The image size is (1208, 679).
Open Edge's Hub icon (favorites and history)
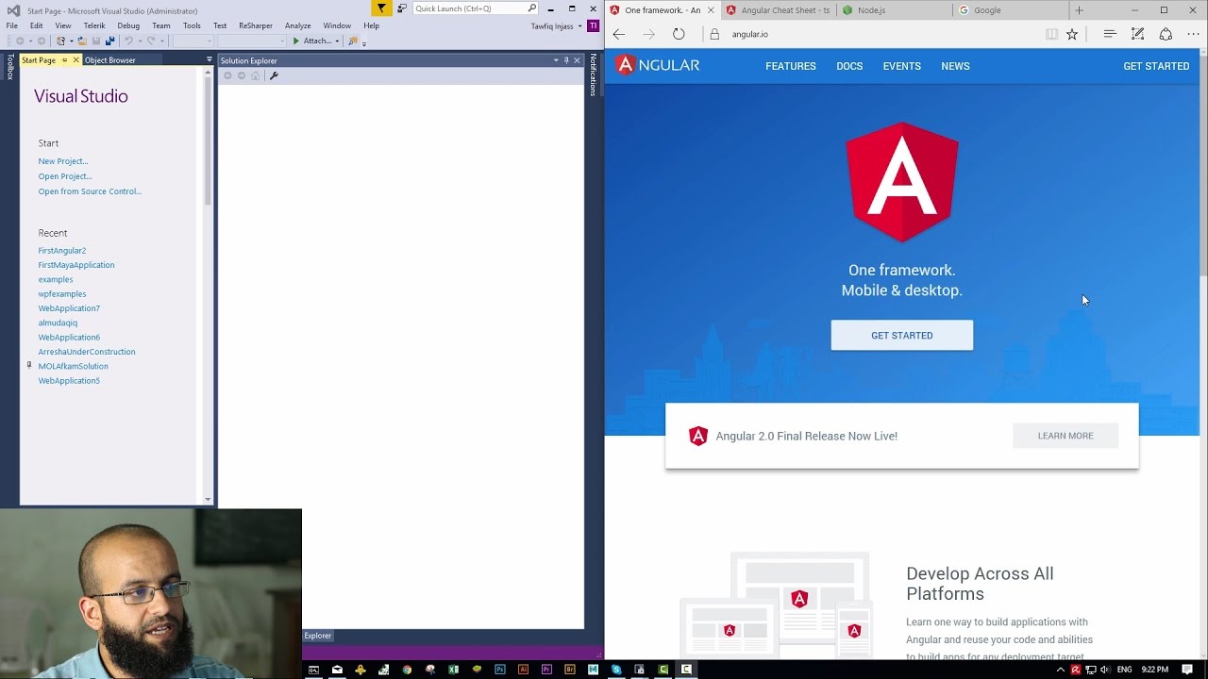[x=1110, y=34]
